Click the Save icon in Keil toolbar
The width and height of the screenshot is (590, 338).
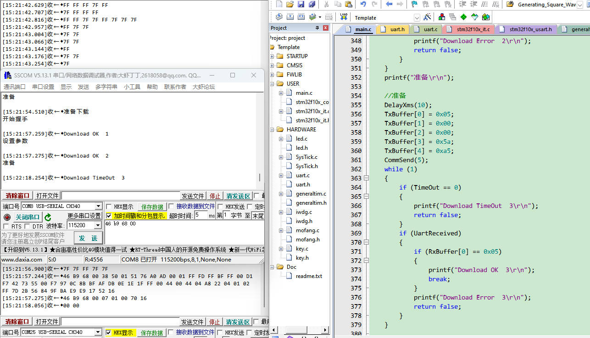(x=301, y=4)
